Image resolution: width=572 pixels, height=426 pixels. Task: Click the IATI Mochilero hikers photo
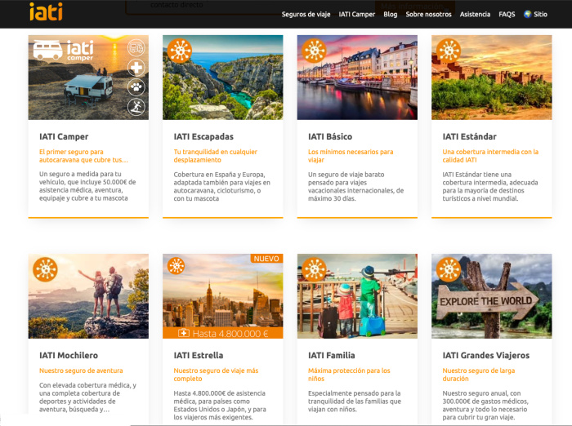[x=88, y=296]
